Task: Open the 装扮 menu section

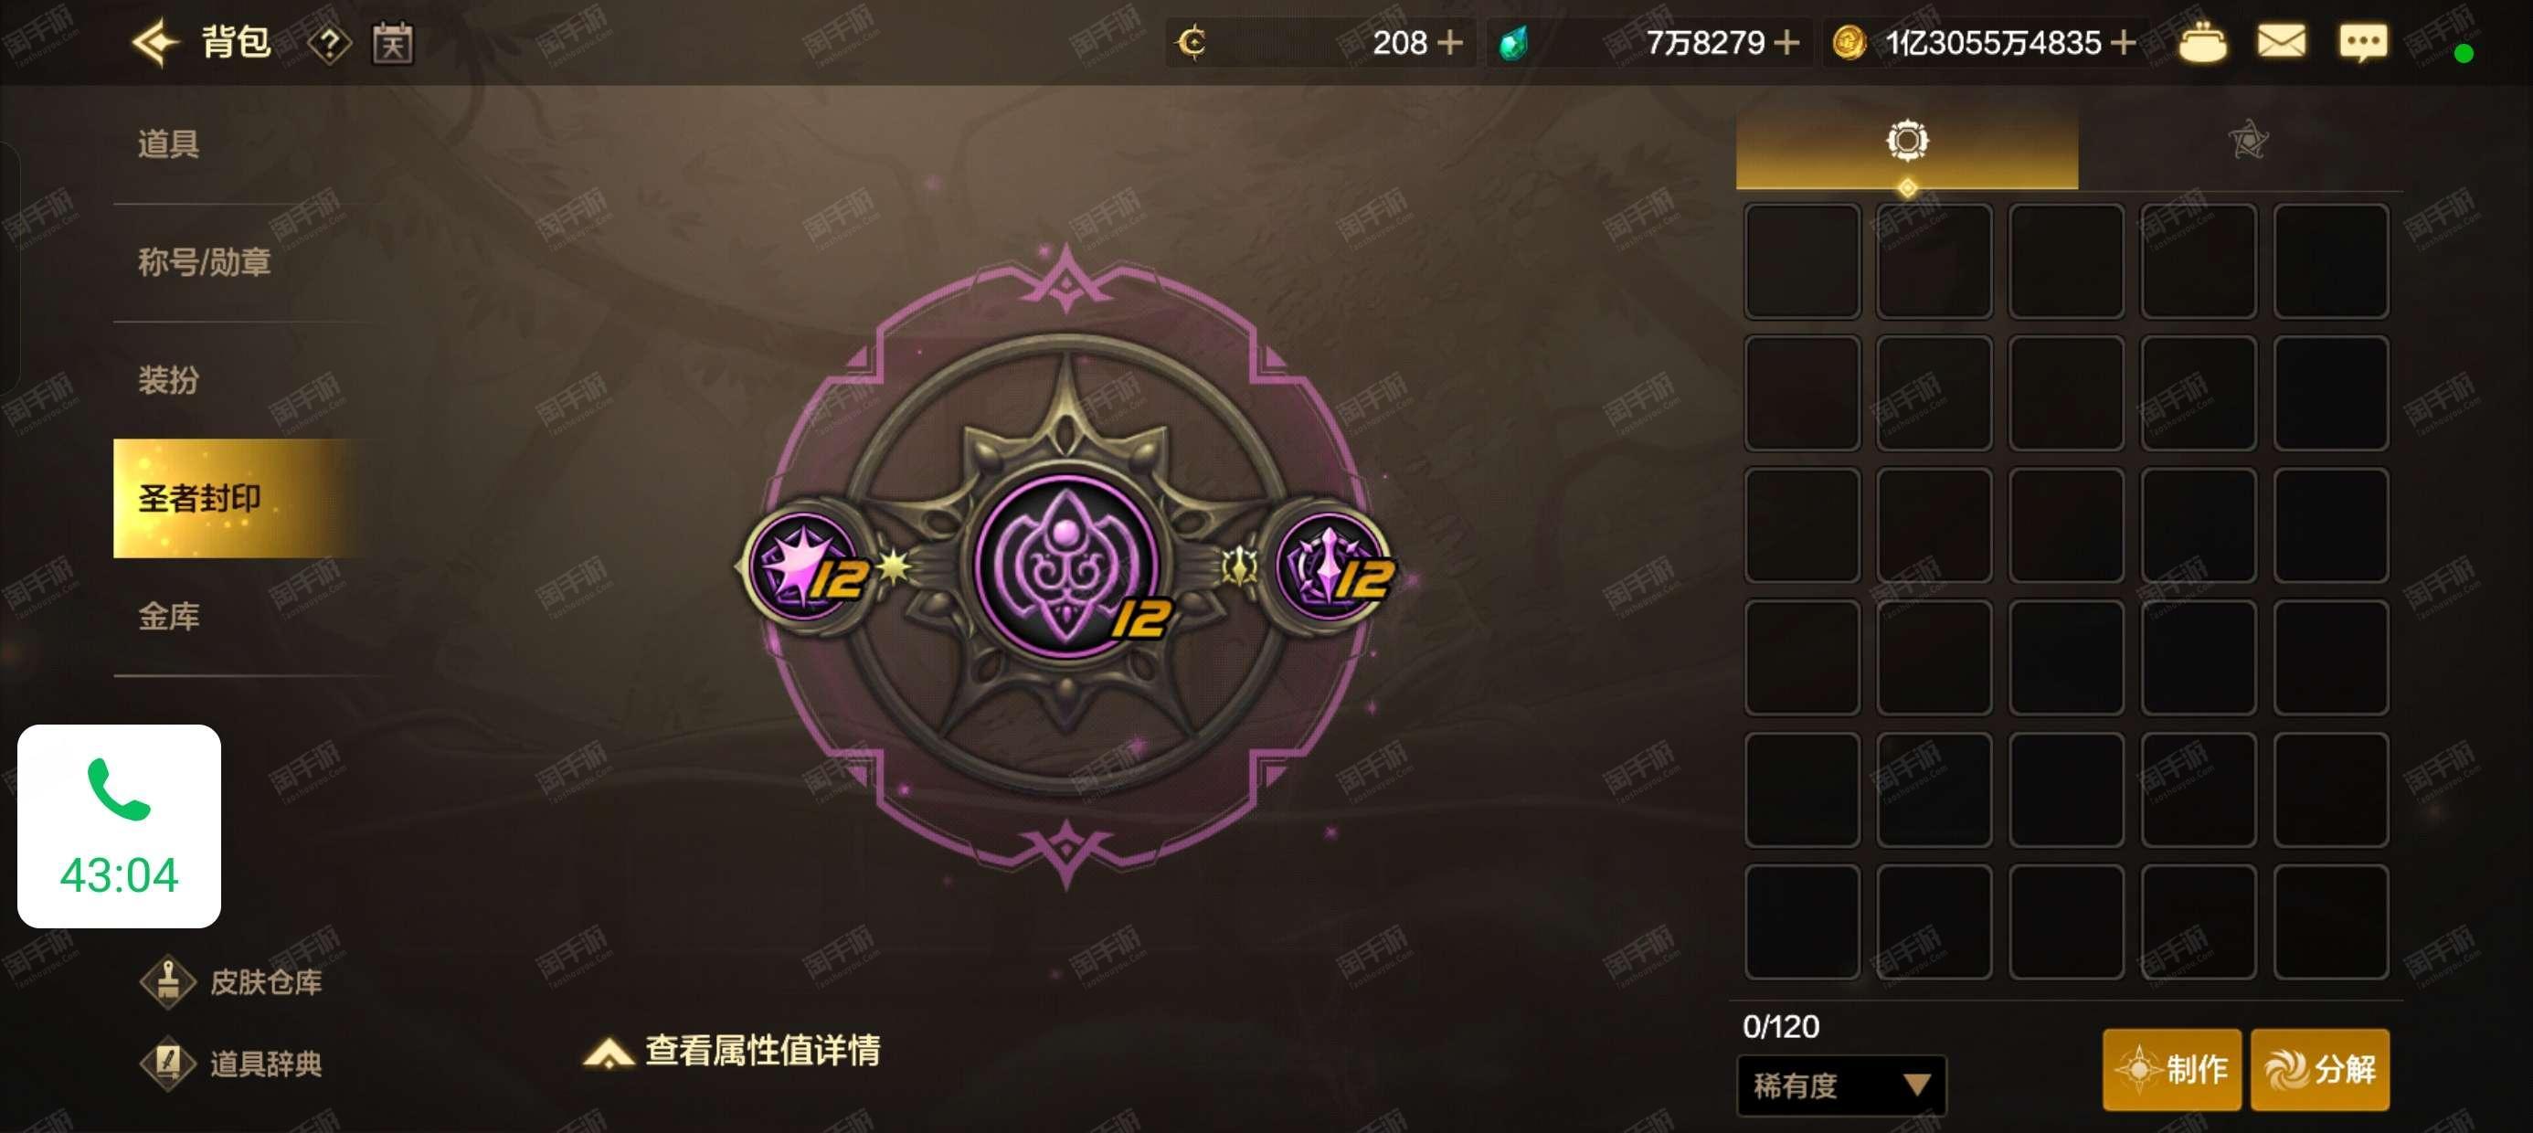Action: click(x=168, y=379)
